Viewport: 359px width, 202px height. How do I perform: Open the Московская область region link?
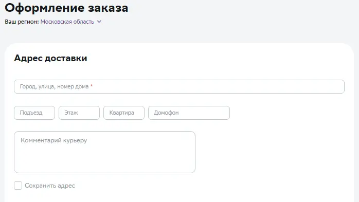point(67,22)
